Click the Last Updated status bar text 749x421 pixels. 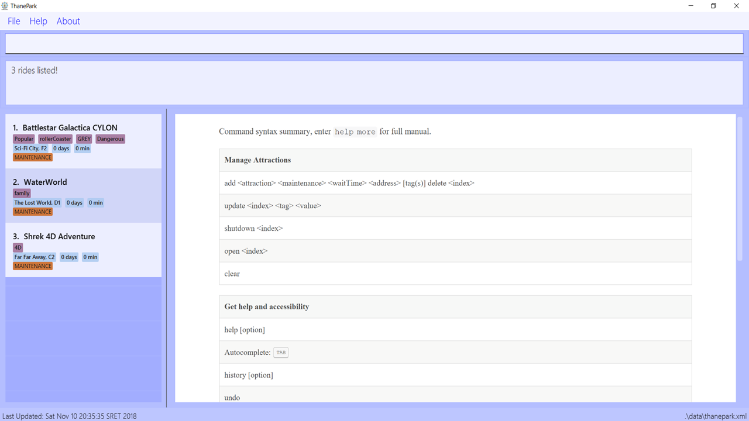click(70, 416)
